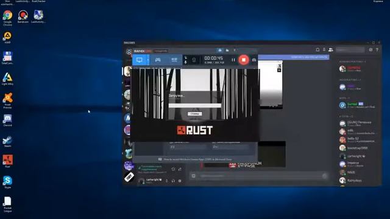
Task: Open Discord user settings gear
Action: (180, 181)
